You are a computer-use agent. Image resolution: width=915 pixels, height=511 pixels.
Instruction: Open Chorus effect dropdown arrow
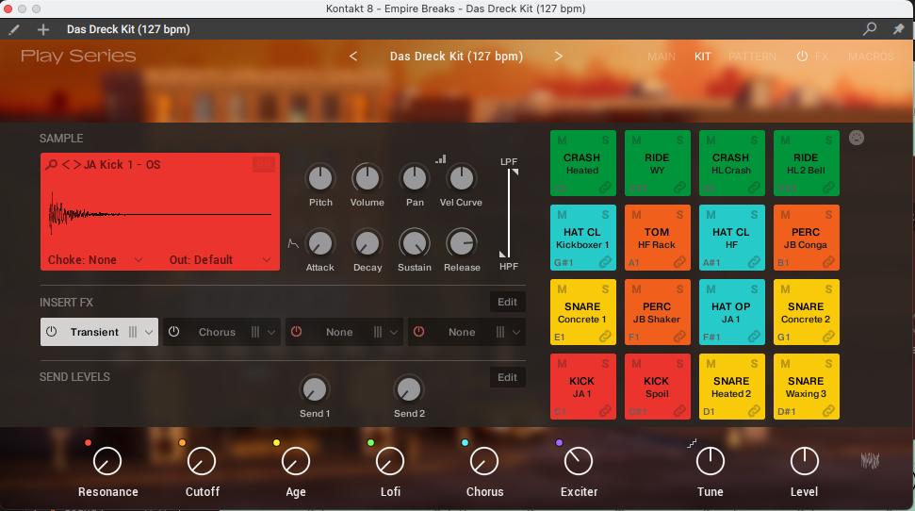tap(271, 332)
